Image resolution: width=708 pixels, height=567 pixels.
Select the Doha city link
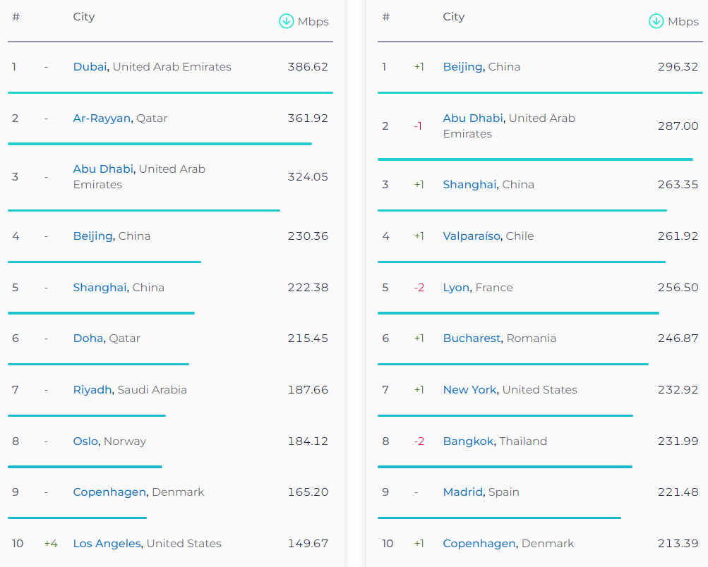coord(88,339)
